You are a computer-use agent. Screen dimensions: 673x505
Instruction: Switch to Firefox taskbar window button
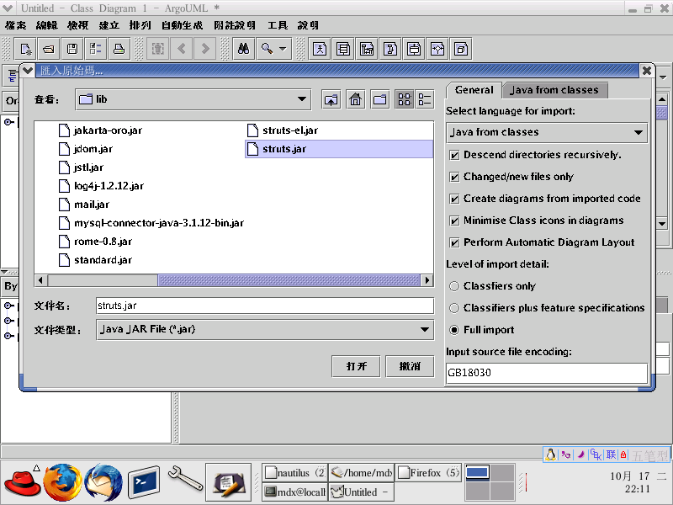tap(428, 473)
